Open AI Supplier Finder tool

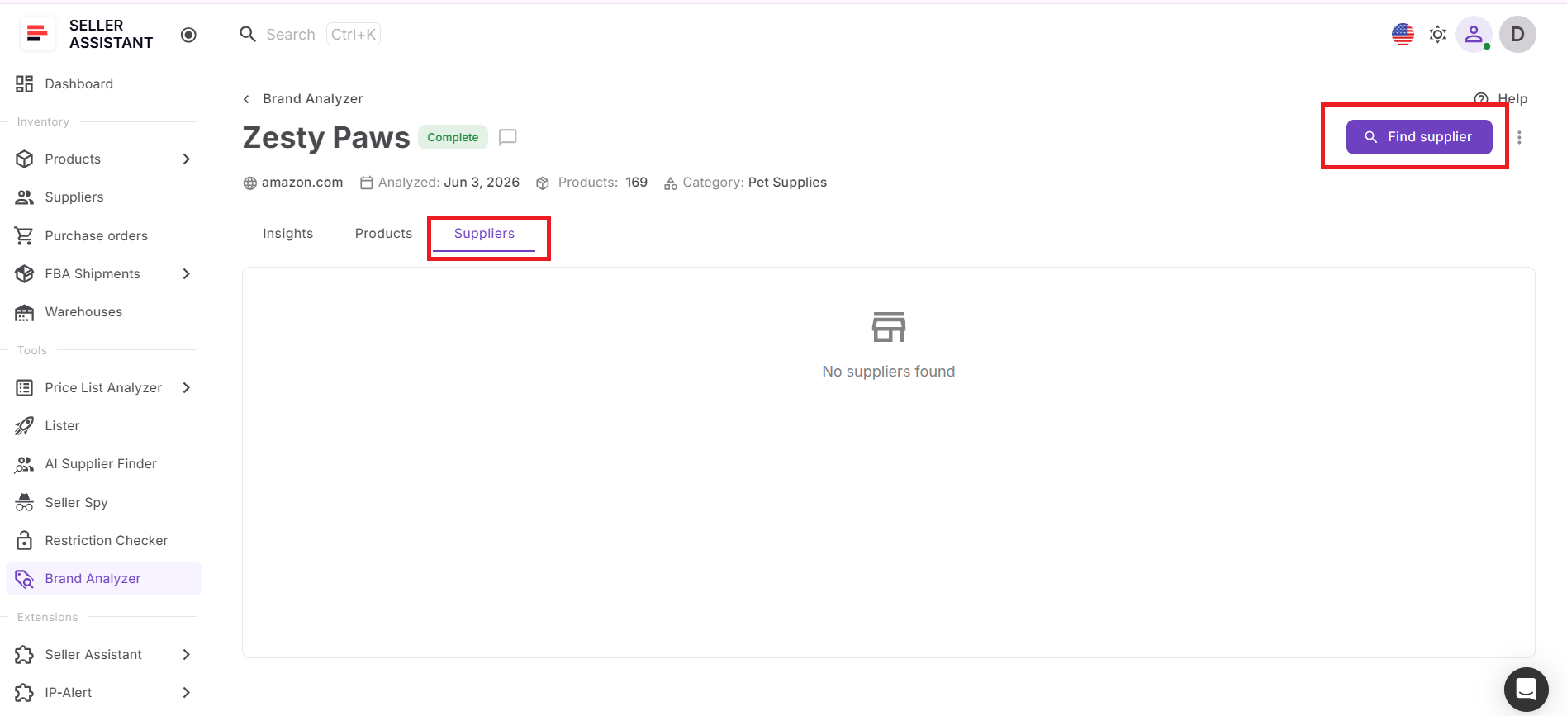[102, 463]
